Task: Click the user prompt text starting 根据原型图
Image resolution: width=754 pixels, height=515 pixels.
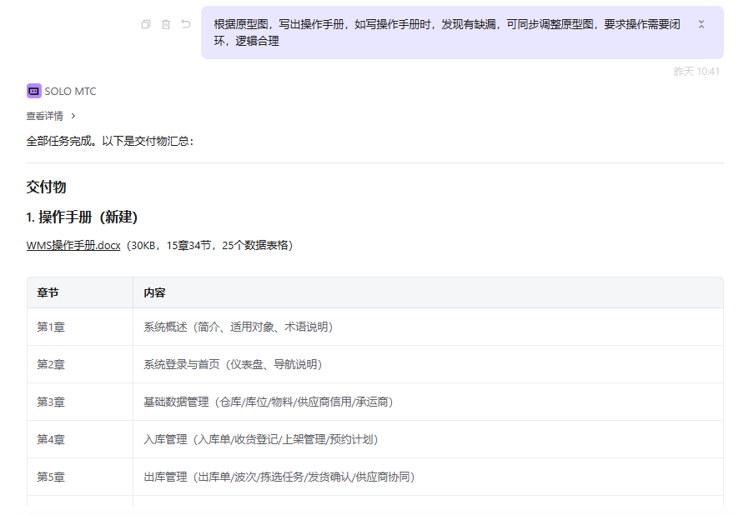Action: pos(446,32)
